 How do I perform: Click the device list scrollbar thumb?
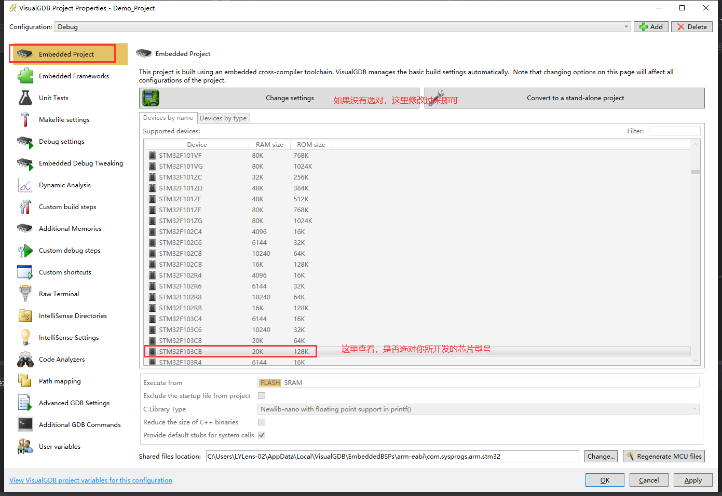695,172
